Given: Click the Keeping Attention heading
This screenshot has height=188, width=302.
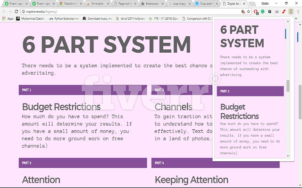Looking at the screenshot, I should tap(192, 180).
